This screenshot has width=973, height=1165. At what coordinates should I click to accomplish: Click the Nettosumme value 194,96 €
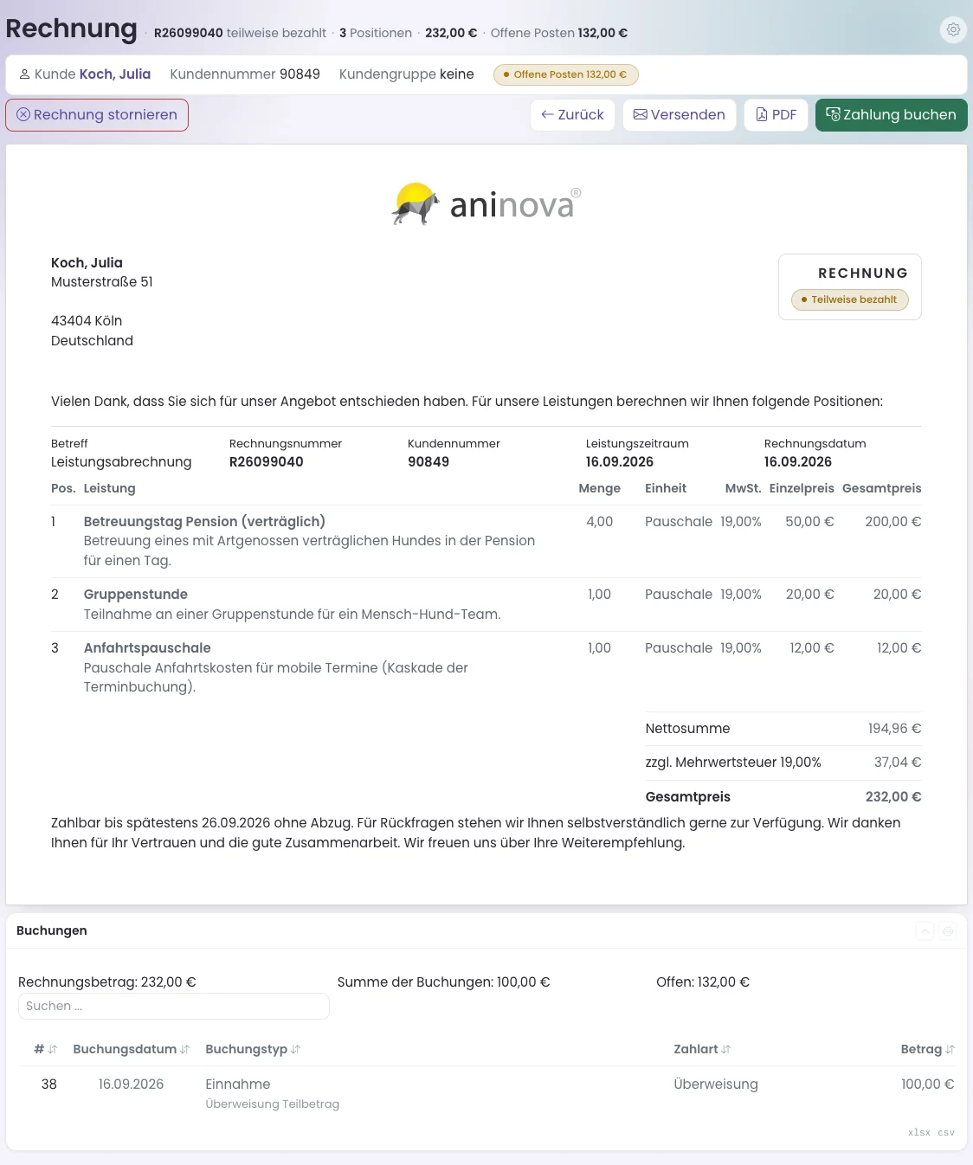895,729
